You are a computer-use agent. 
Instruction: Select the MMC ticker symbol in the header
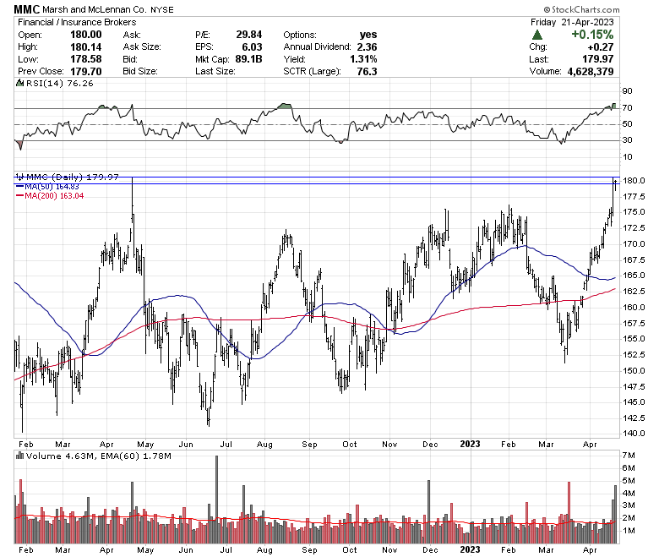point(27,9)
